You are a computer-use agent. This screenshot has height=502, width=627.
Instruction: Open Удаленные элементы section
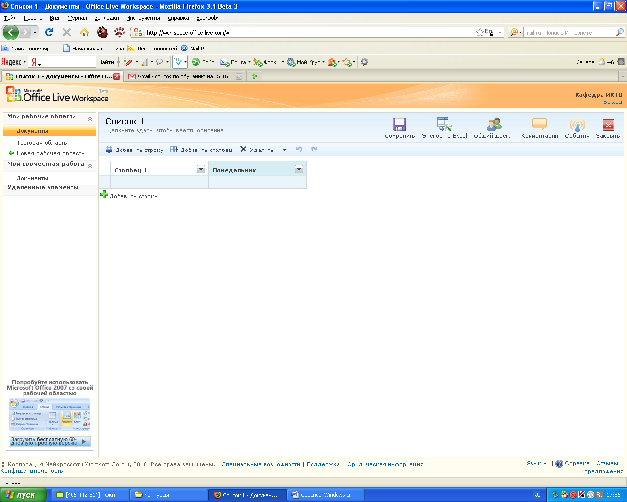(x=43, y=187)
